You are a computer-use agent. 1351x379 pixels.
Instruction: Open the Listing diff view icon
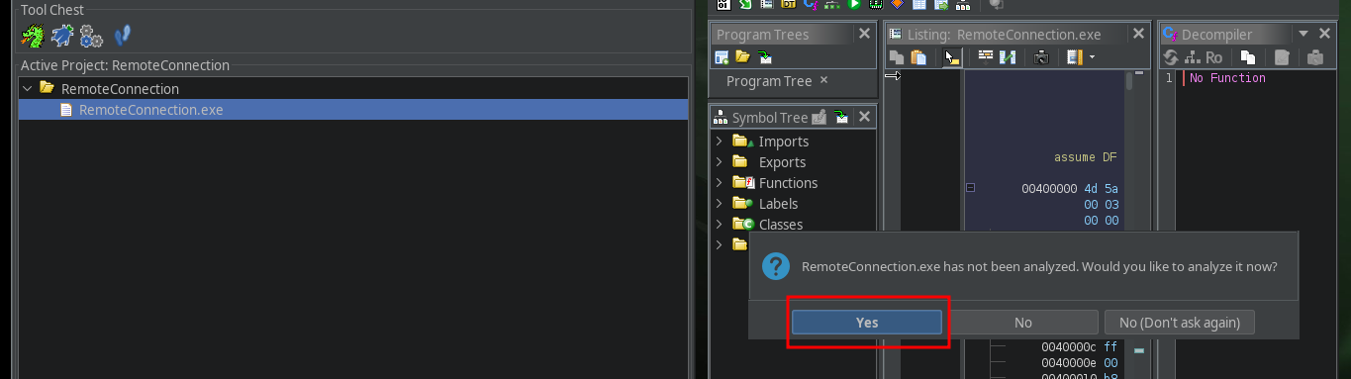tap(1009, 56)
